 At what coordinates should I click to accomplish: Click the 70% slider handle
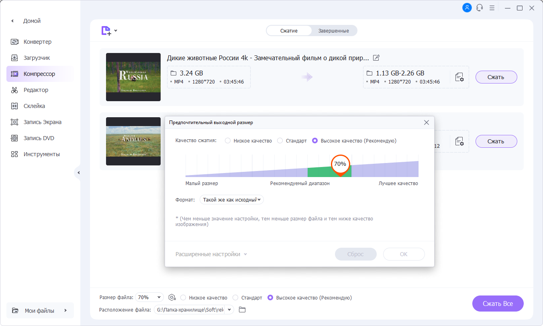pos(340,165)
